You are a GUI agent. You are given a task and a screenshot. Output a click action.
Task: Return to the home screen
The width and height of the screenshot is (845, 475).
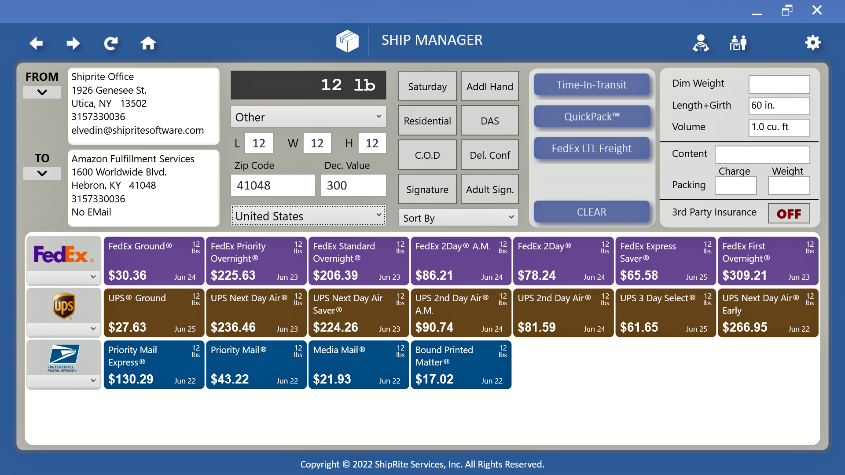coord(148,43)
